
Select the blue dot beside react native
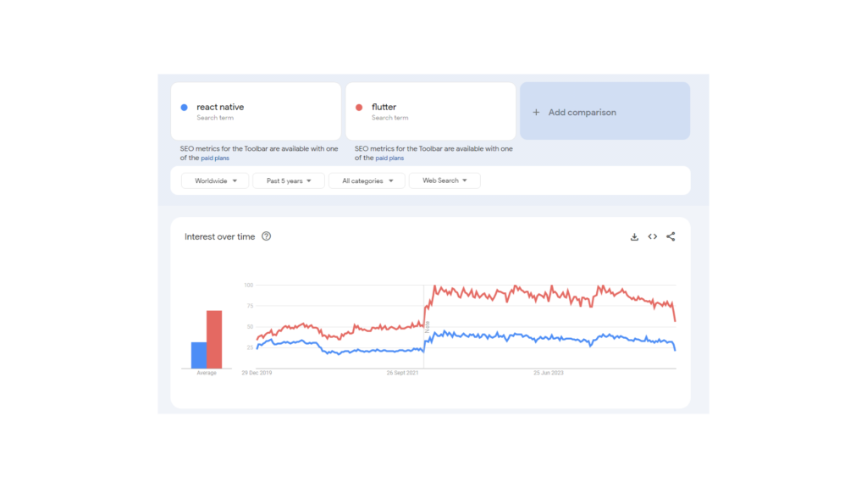coord(184,108)
